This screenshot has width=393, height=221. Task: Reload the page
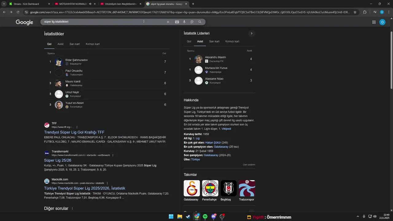(x=18, y=12)
